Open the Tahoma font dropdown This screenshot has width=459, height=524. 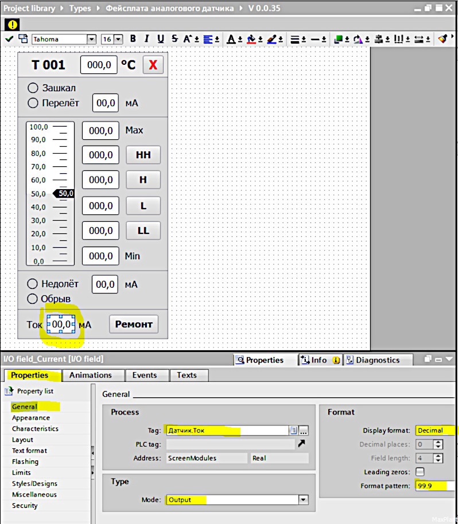(91, 39)
